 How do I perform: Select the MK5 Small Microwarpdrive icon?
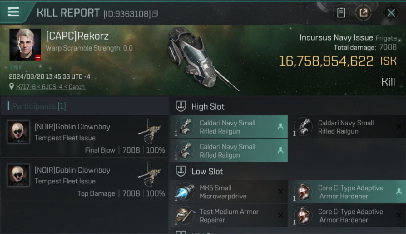pos(185,192)
